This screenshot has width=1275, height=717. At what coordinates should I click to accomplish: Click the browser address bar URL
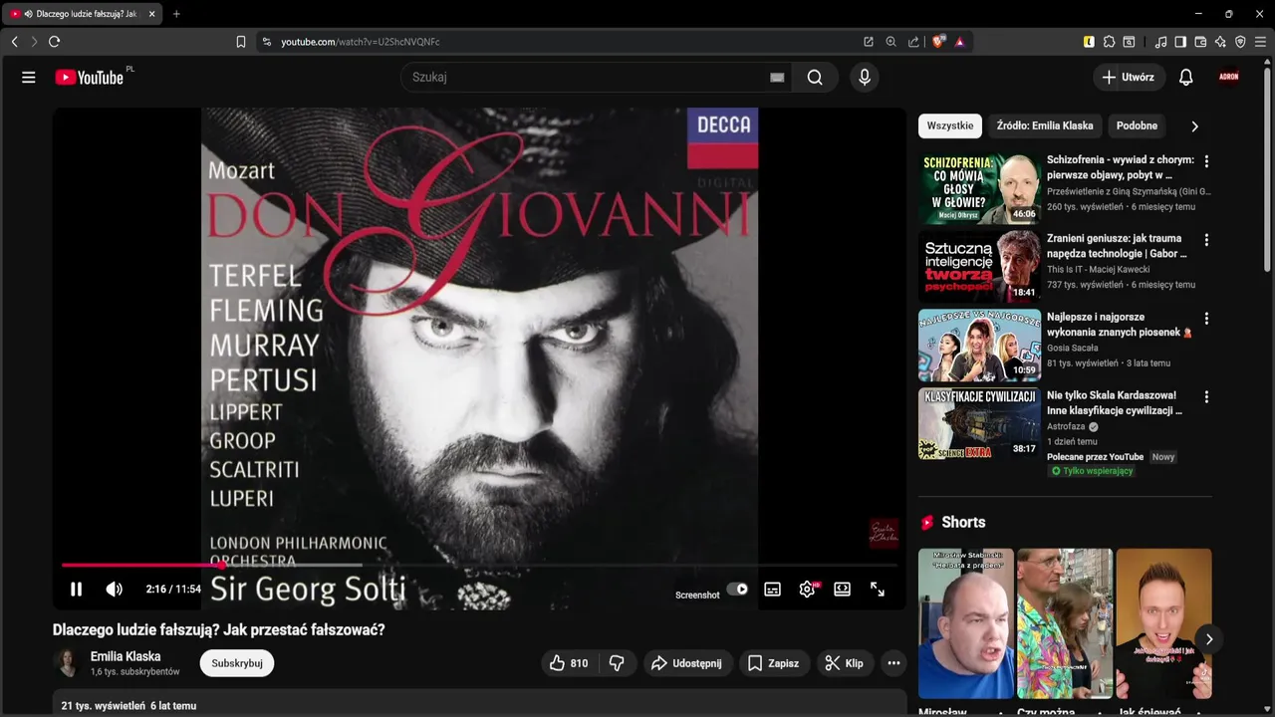tap(360, 42)
